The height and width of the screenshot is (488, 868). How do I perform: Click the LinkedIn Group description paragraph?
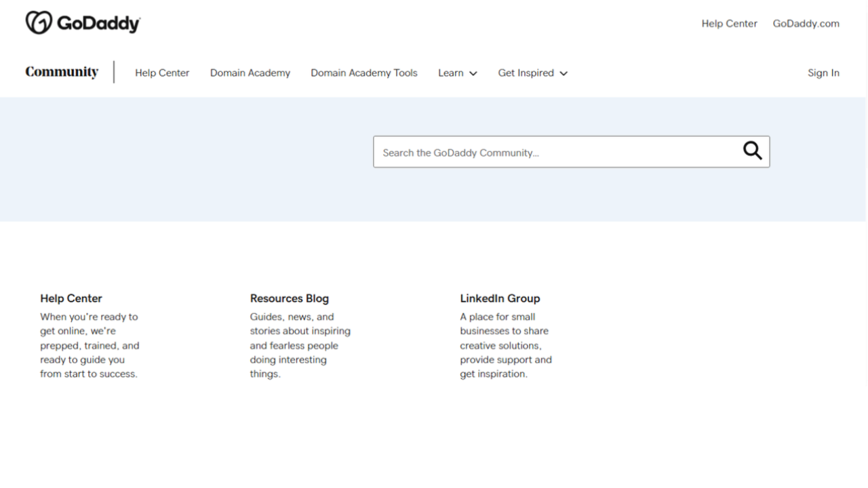pyautogui.click(x=506, y=345)
